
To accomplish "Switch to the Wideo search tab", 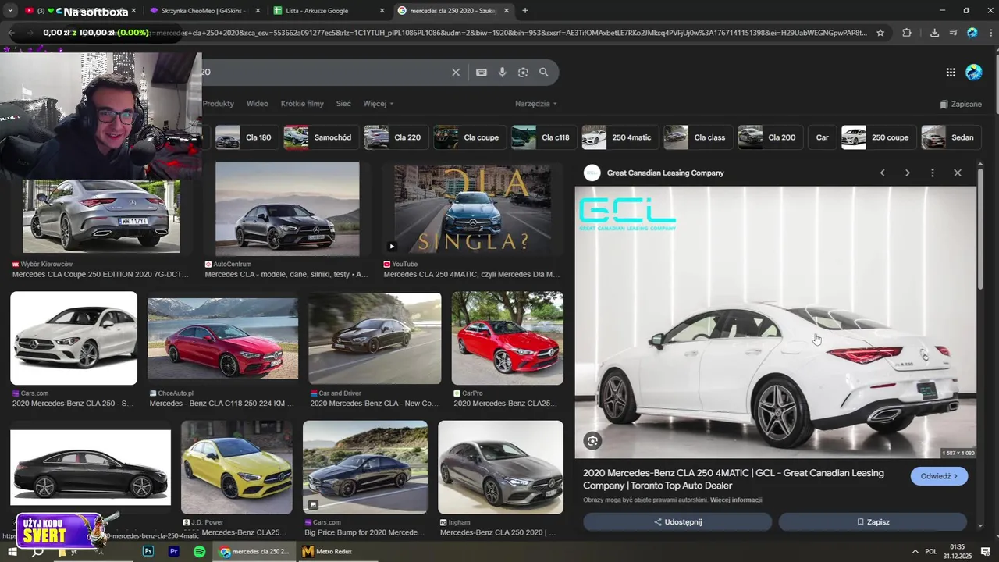I will coord(257,103).
